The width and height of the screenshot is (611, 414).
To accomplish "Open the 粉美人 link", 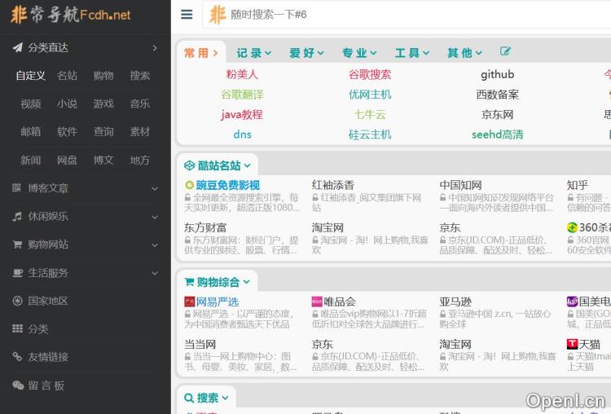I will coord(242,74).
